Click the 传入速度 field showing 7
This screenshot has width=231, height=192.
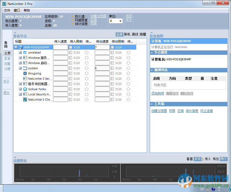(x=102, y=47)
